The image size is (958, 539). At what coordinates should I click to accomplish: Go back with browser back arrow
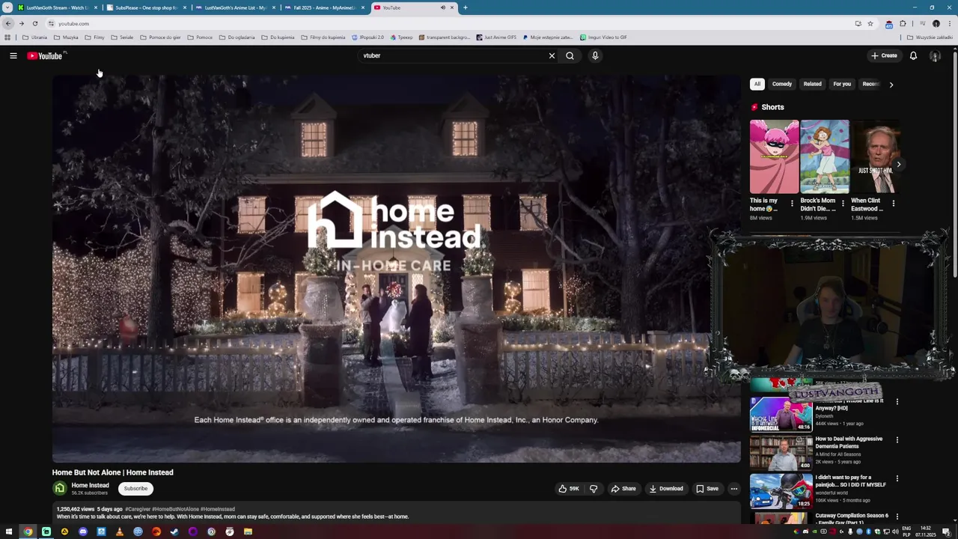pyautogui.click(x=8, y=23)
